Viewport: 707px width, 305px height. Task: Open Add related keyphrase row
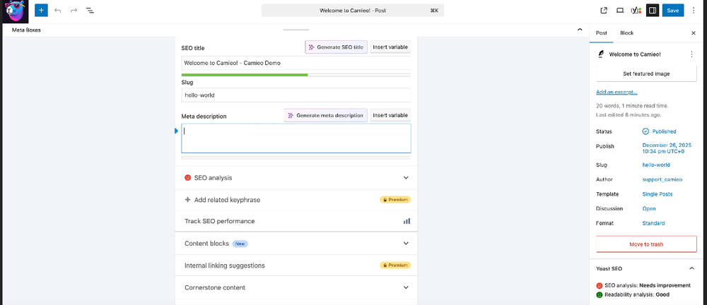point(296,200)
